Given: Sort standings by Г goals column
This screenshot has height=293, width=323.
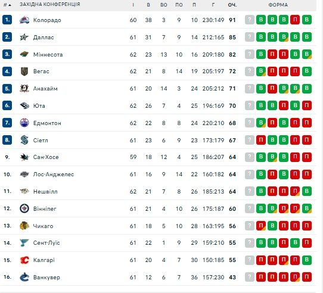Looking at the screenshot, I should 213,5.
